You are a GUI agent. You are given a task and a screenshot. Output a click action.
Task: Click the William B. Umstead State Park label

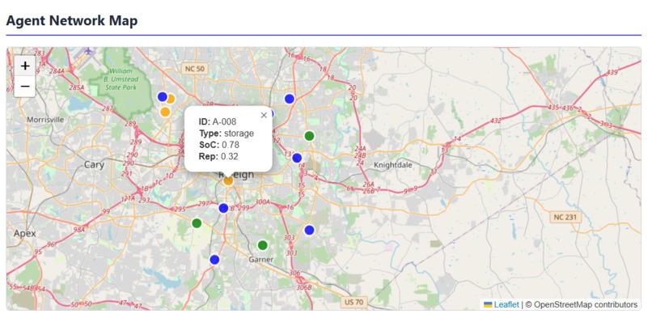(121, 79)
